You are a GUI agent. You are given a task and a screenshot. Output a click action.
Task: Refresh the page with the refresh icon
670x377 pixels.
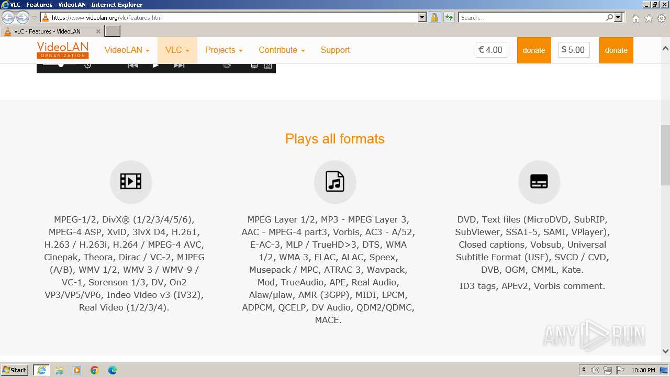click(x=449, y=17)
